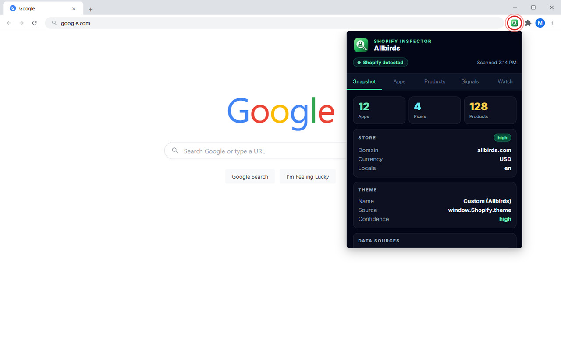This screenshot has height=350, width=561.
Task: Minimize the Chrome window
Action: (515, 7)
